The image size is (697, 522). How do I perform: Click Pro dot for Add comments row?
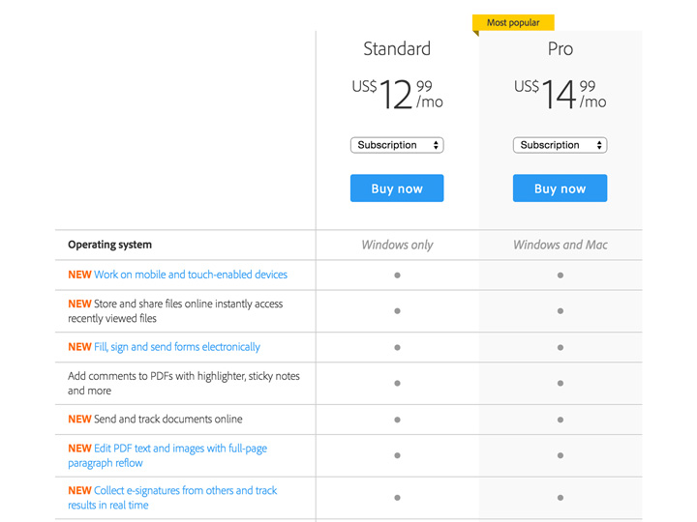tap(561, 383)
